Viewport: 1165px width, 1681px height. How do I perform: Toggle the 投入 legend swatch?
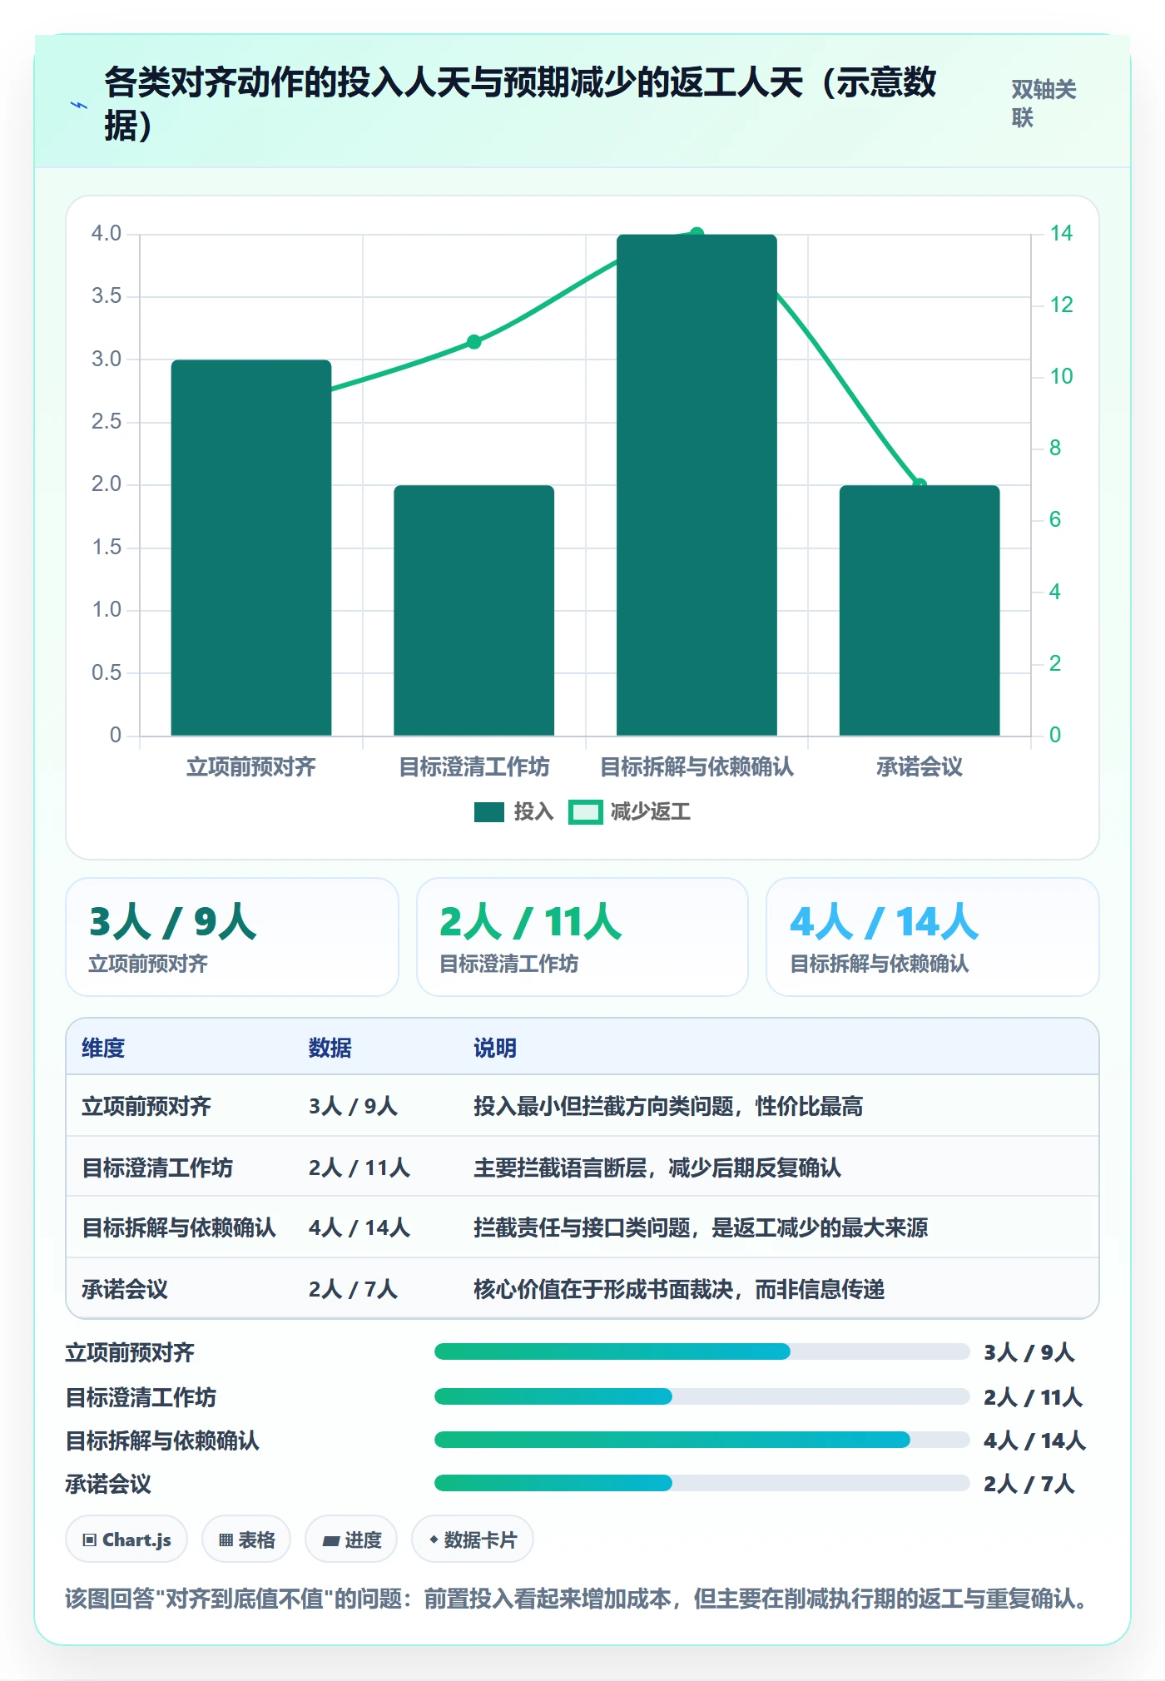tap(489, 812)
